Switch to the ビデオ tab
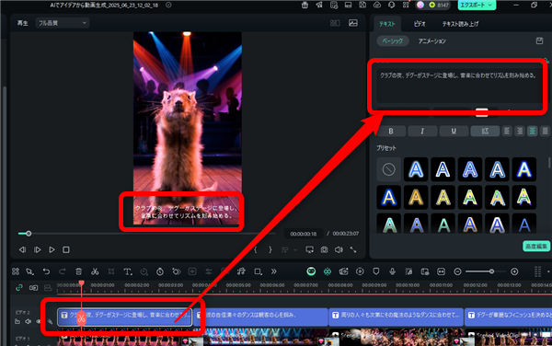The width and height of the screenshot is (552, 346). (420, 24)
